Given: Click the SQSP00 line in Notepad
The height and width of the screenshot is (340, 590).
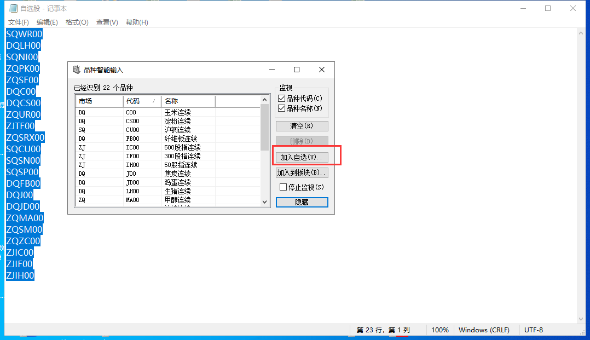Looking at the screenshot, I should [x=22, y=172].
